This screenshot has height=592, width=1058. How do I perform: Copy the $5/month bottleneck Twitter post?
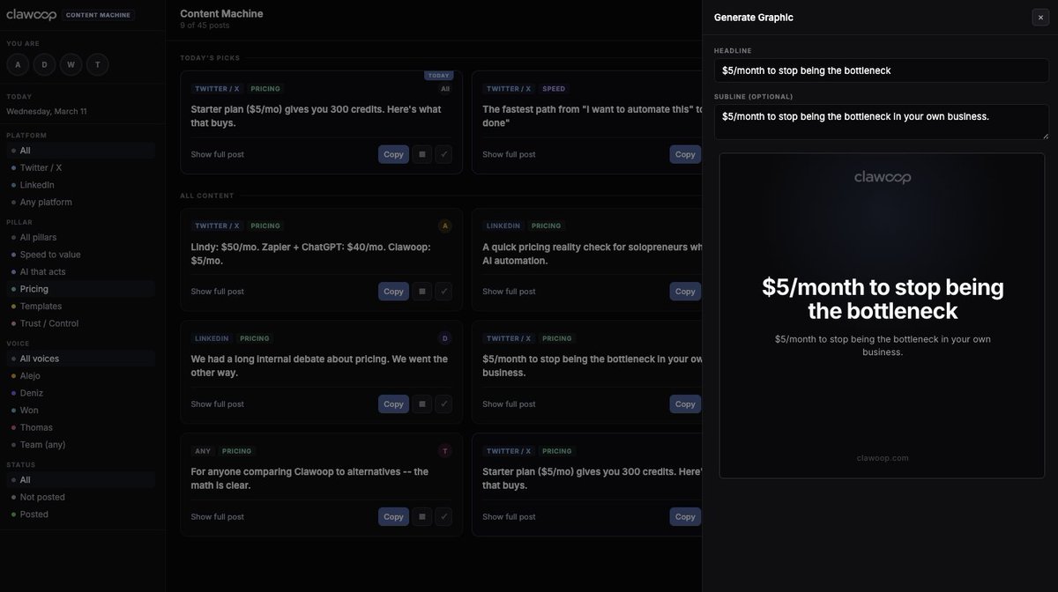(x=685, y=404)
